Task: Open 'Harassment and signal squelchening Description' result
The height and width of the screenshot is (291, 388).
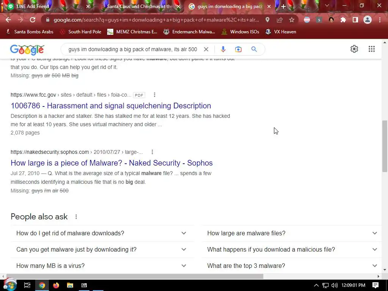Action: (111, 106)
